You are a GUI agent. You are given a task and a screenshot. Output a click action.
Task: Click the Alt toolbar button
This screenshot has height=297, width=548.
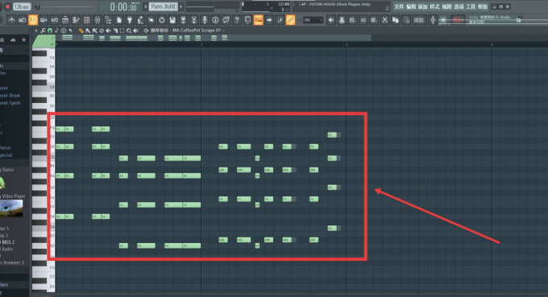pos(363,20)
